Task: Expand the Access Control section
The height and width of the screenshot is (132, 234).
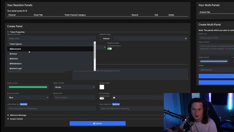Action: point(15,119)
